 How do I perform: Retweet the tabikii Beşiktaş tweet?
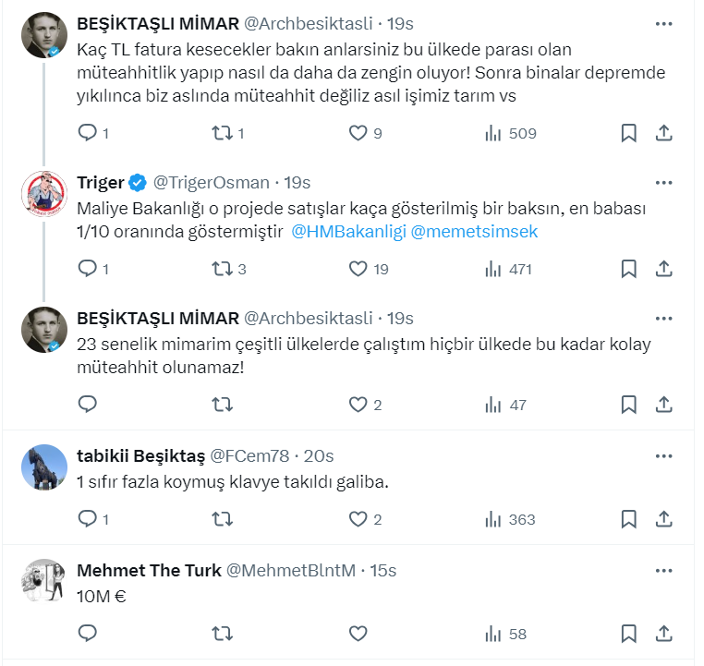tap(223, 519)
